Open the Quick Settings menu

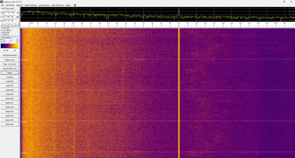31,5
